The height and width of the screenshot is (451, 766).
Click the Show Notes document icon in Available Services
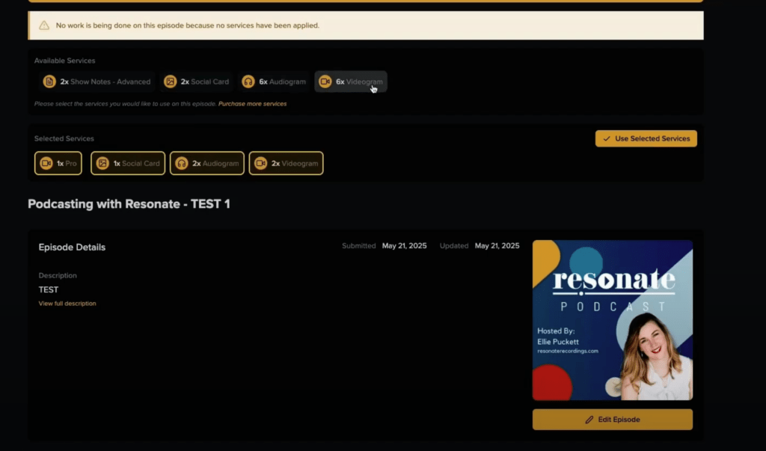coord(49,82)
